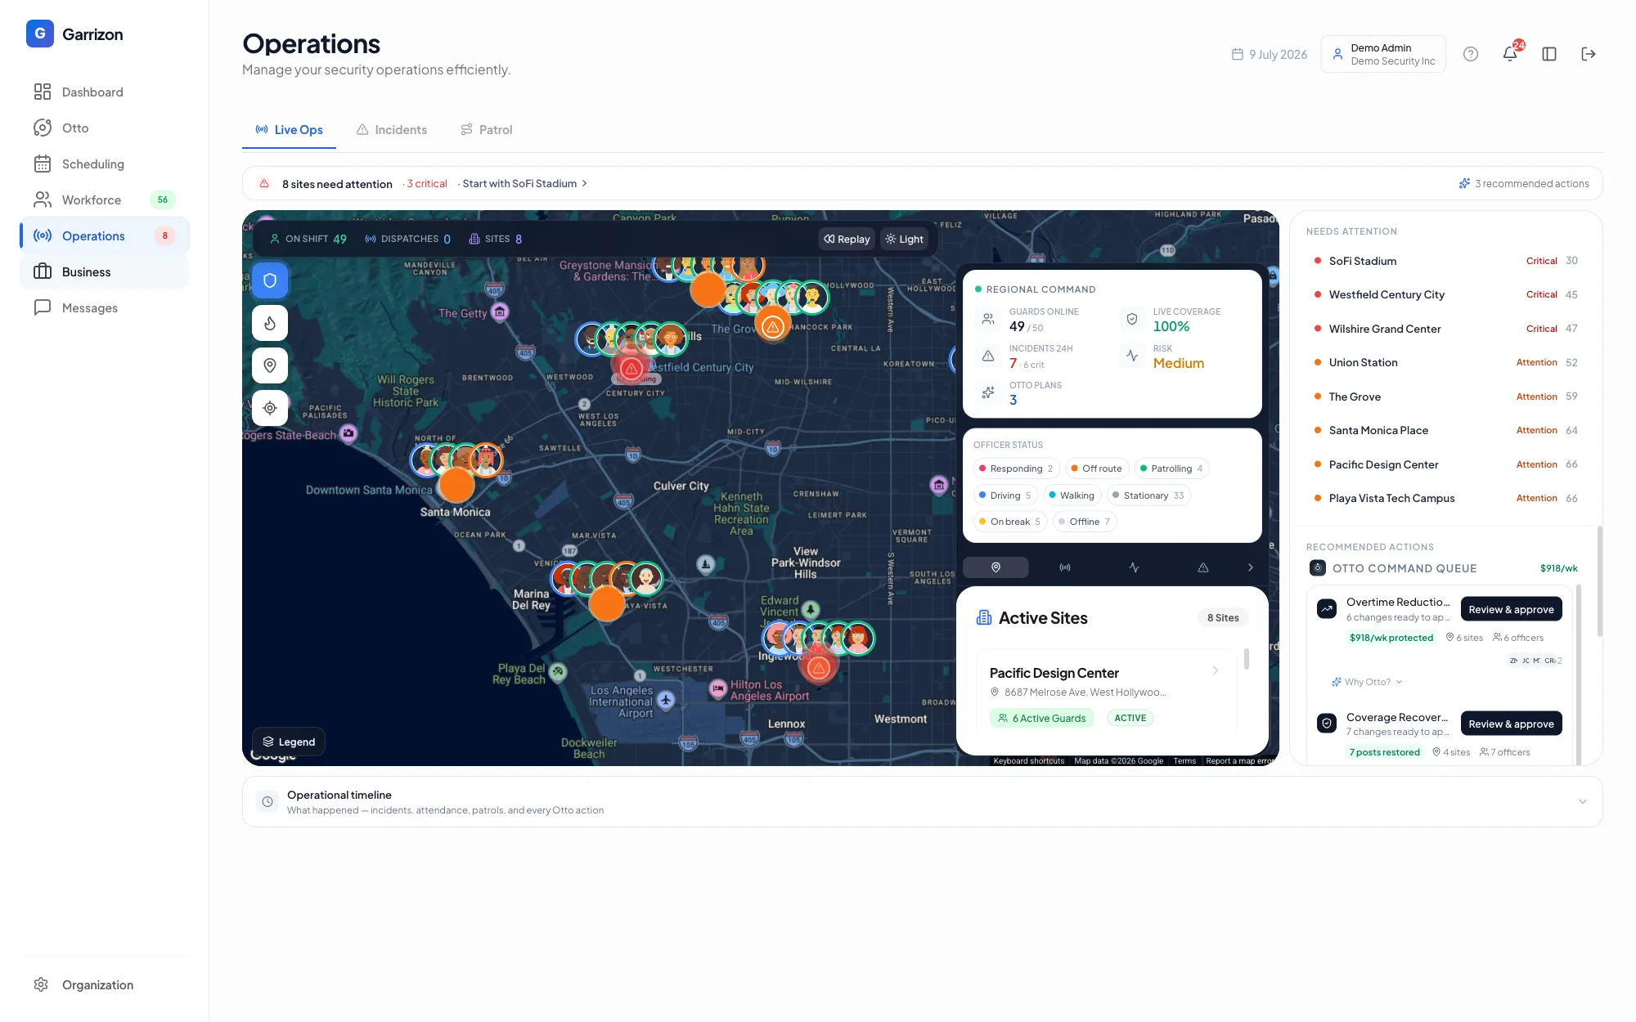
Task: Toggle the Walking status filter
Action: click(1072, 495)
